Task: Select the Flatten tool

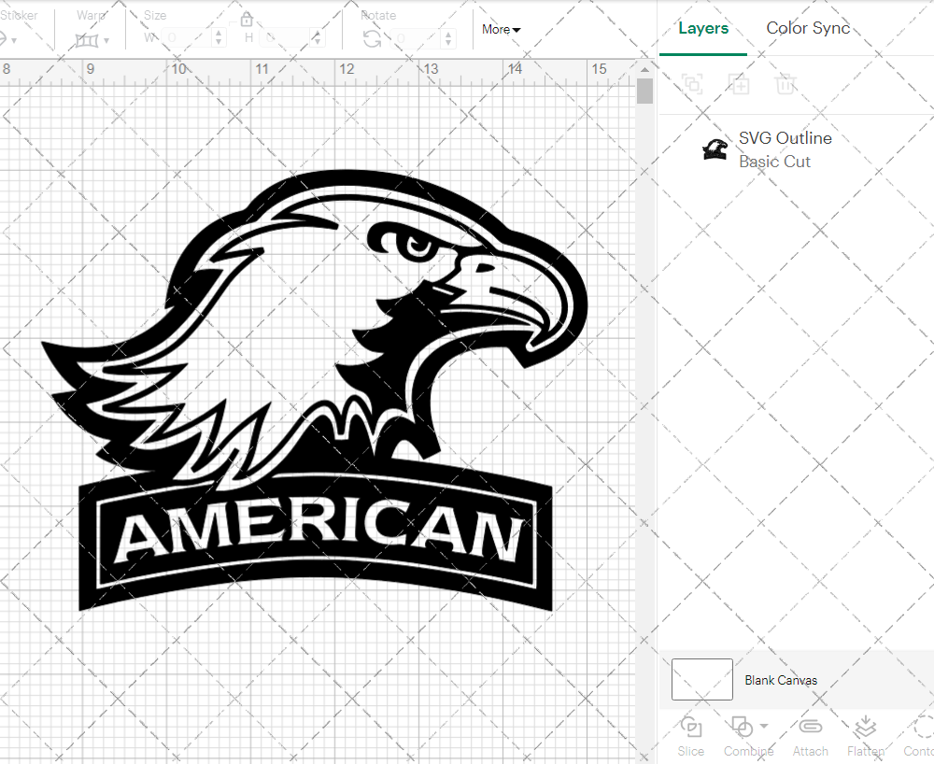Action: (866, 735)
